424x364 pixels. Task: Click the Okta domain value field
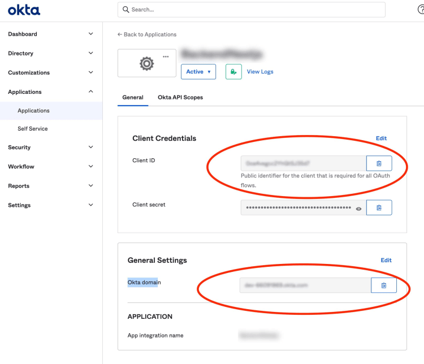305,285
